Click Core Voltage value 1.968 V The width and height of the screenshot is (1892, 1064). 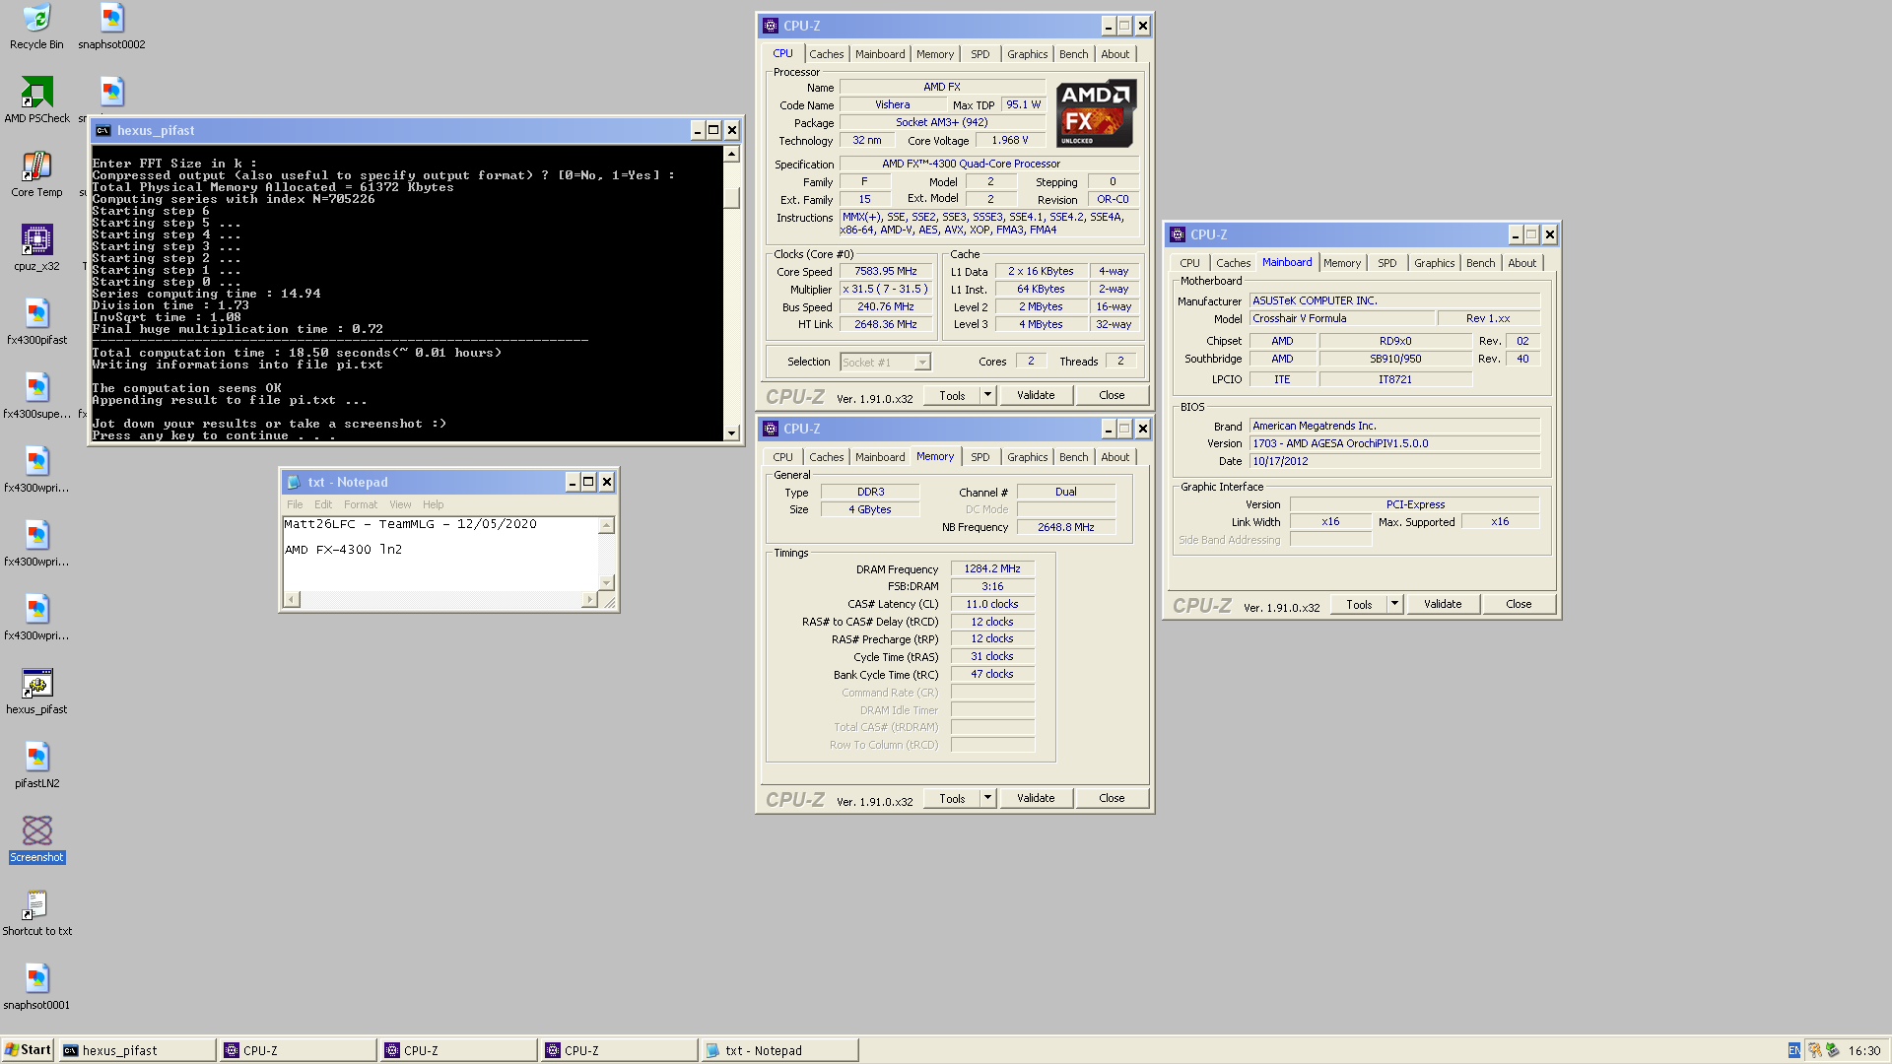point(1009,140)
